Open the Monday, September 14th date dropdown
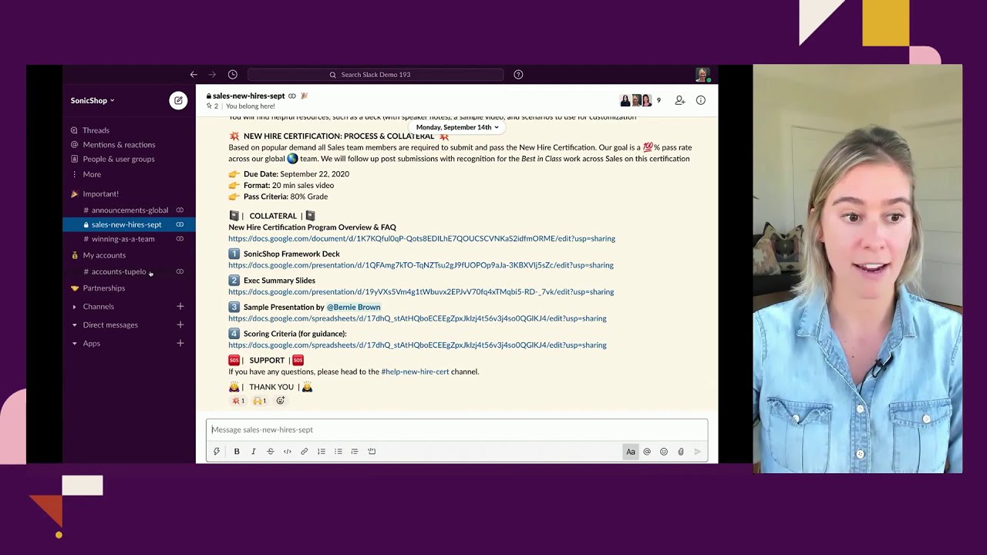 pos(457,127)
